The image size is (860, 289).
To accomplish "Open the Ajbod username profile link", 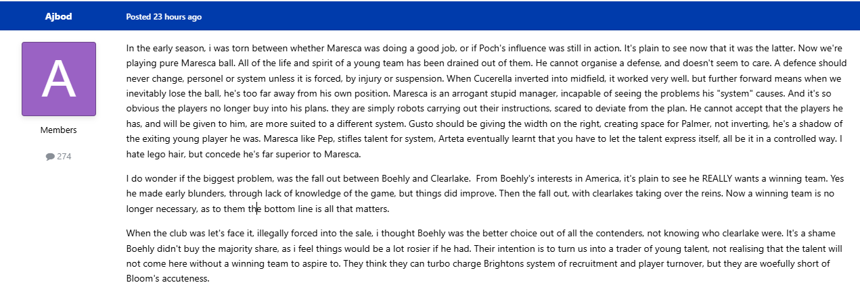I will pyautogui.click(x=59, y=16).
